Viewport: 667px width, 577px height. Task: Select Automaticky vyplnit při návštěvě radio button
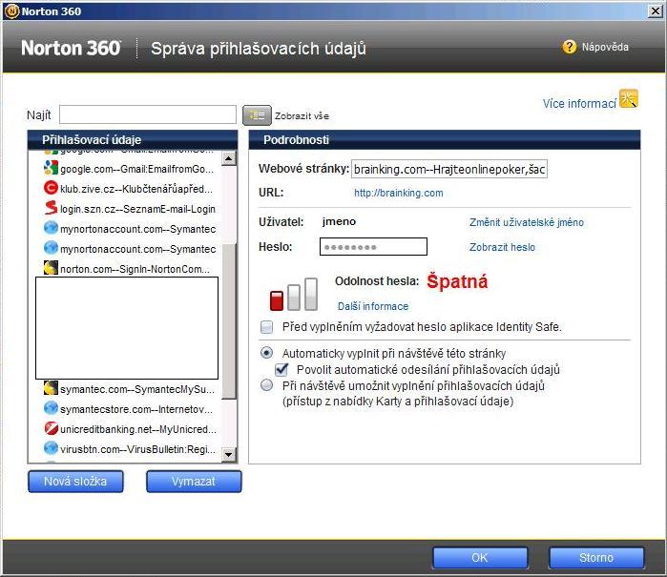tap(267, 353)
